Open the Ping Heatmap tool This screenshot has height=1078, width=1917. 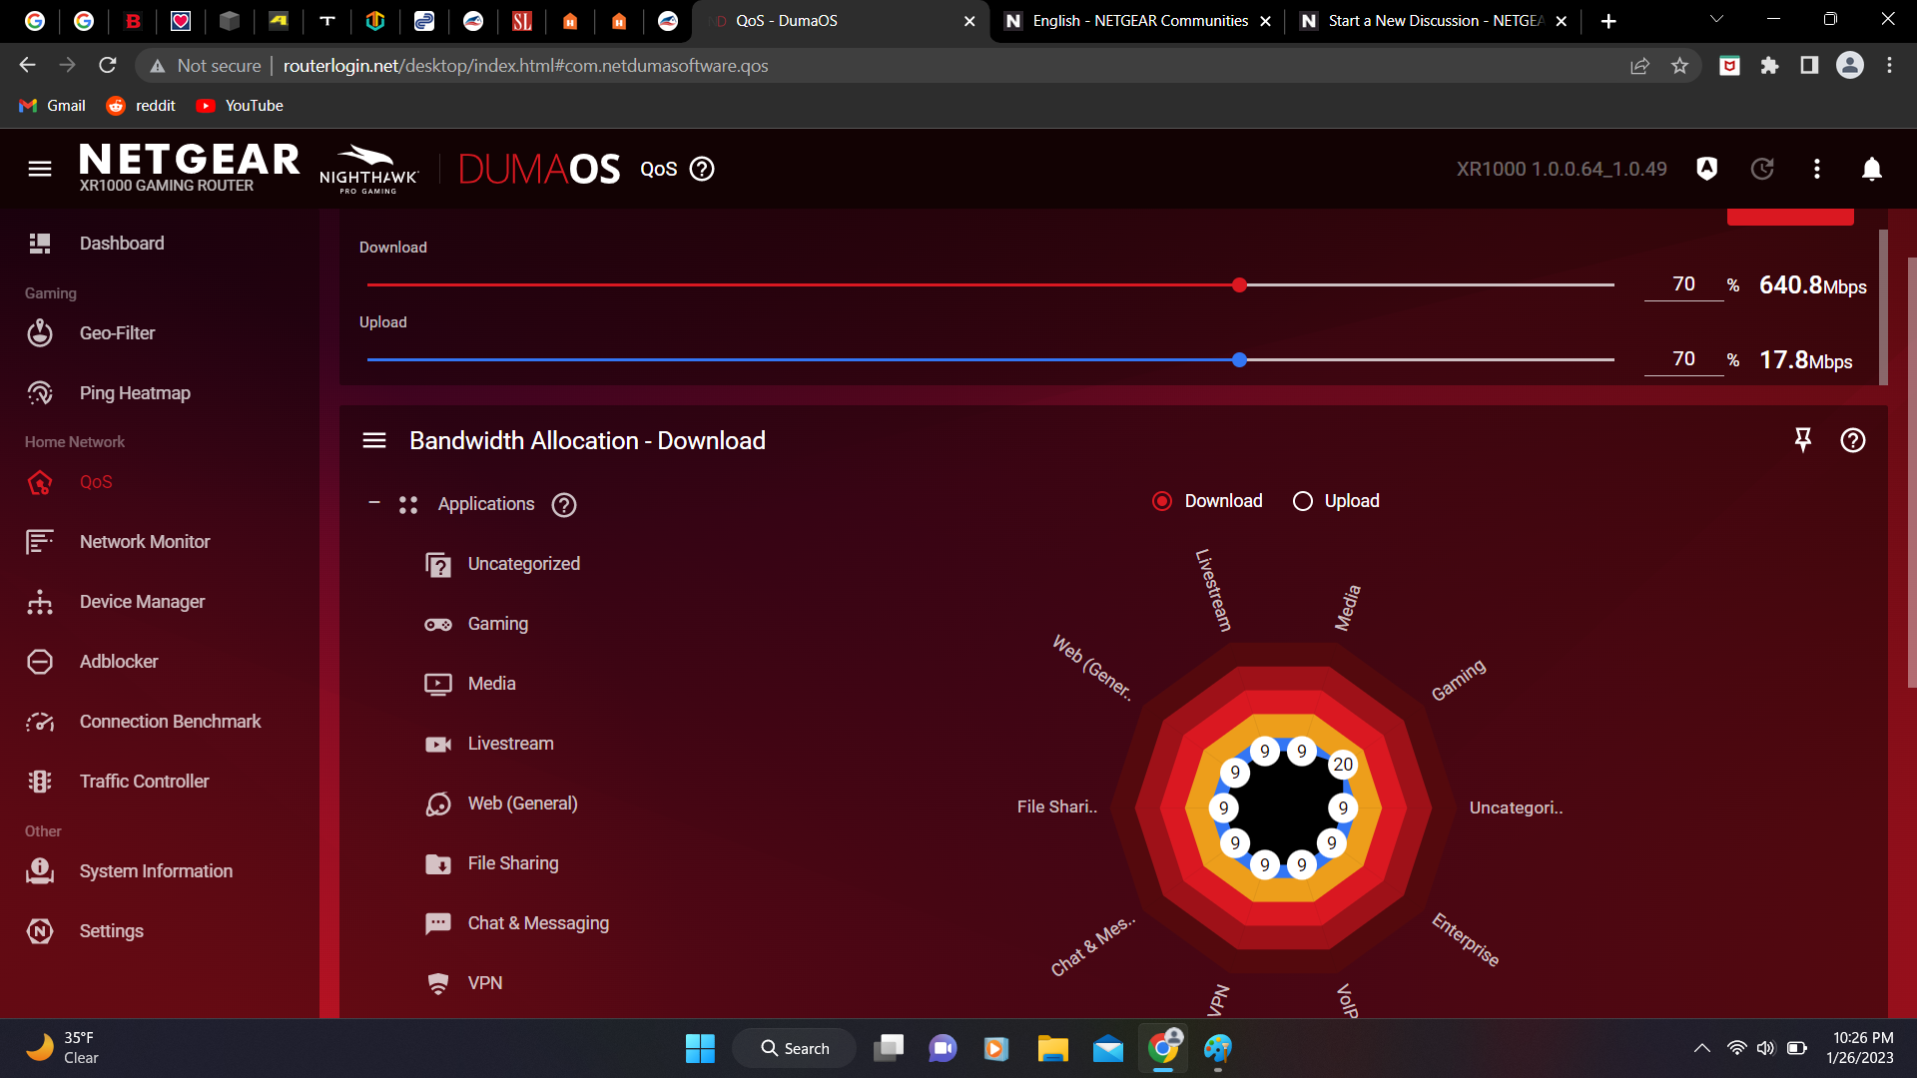[134, 392]
